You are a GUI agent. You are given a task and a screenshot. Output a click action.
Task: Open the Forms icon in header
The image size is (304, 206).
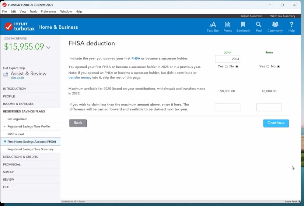[228, 25]
